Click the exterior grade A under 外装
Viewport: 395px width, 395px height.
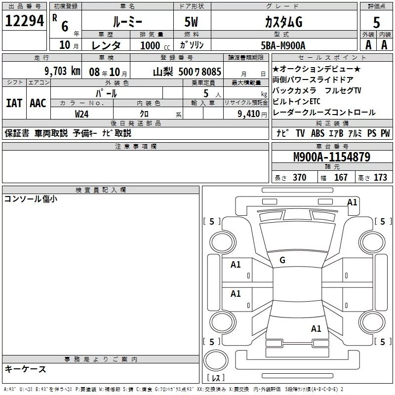[368, 44]
